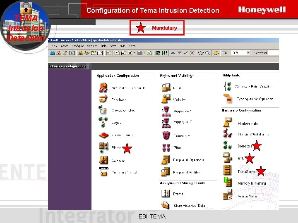Open the TemaServer icon
This screenshot has width=298, height=223.
228,170
